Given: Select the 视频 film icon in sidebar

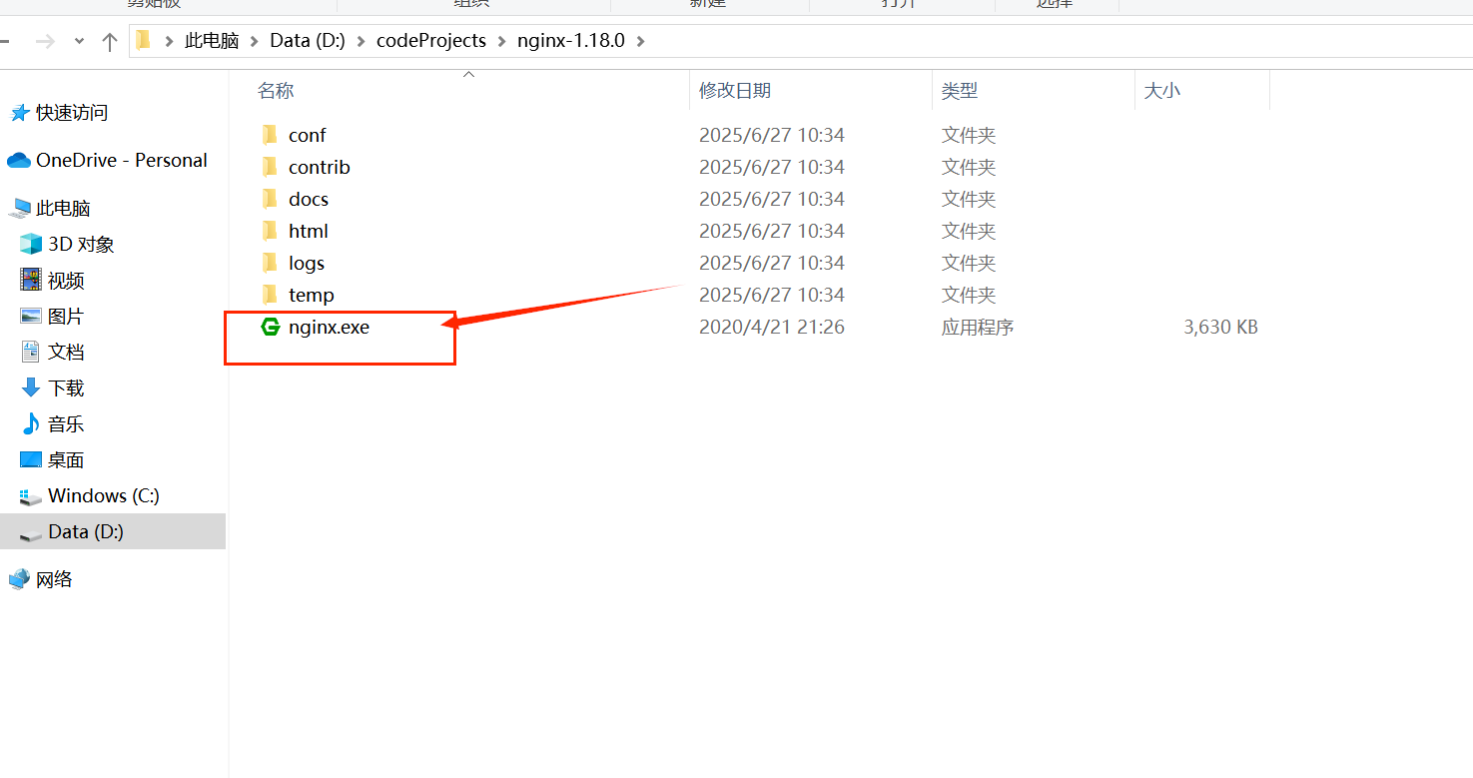Looking at the screenshot, I should point(31,281).
